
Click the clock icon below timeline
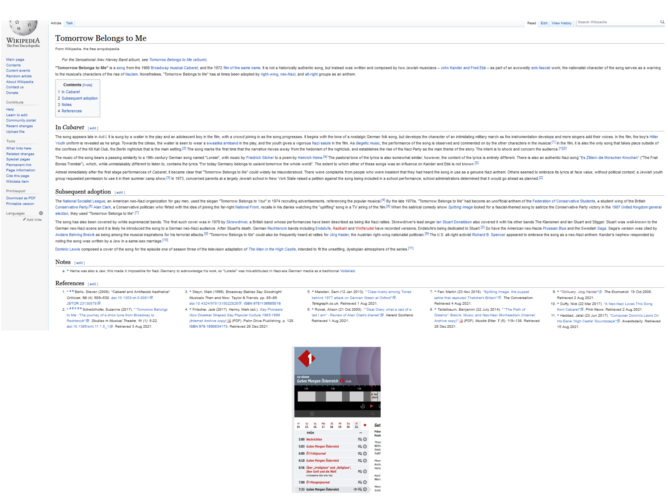[312, 414]
